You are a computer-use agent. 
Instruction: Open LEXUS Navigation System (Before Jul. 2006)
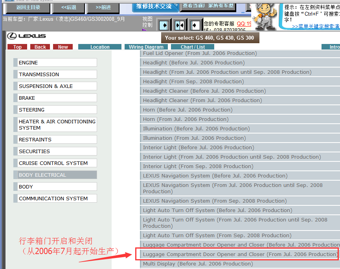coord(240,176)
